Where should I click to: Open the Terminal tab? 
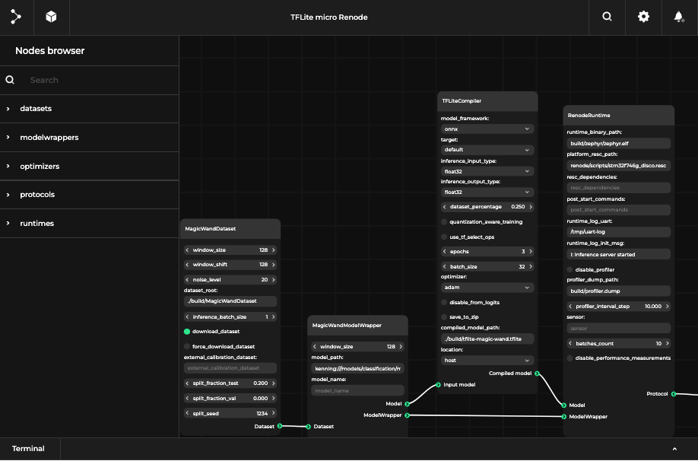[x=28, y=449]
